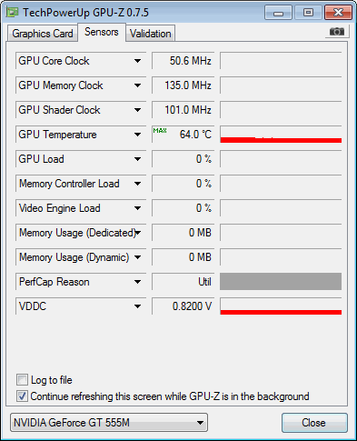Click the GPU Temperature red graph

coord(281,135)
